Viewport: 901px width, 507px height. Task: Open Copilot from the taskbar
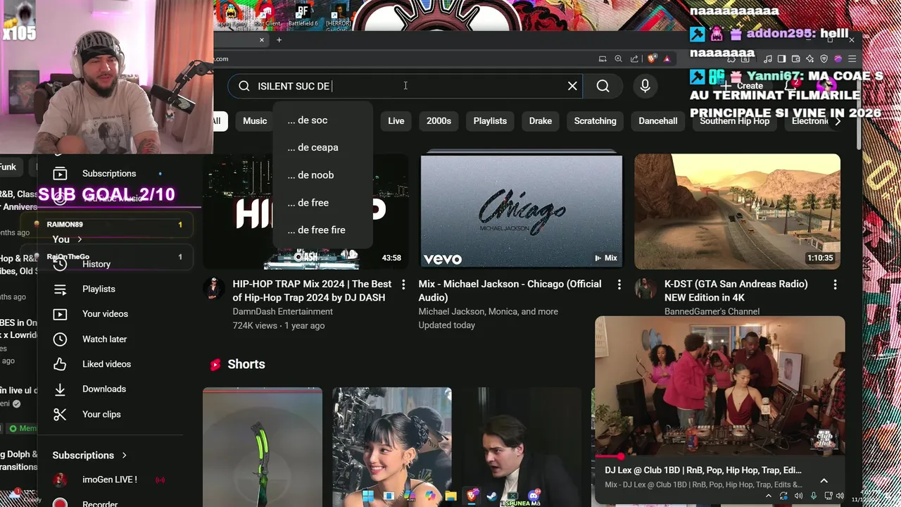point(430,496)
